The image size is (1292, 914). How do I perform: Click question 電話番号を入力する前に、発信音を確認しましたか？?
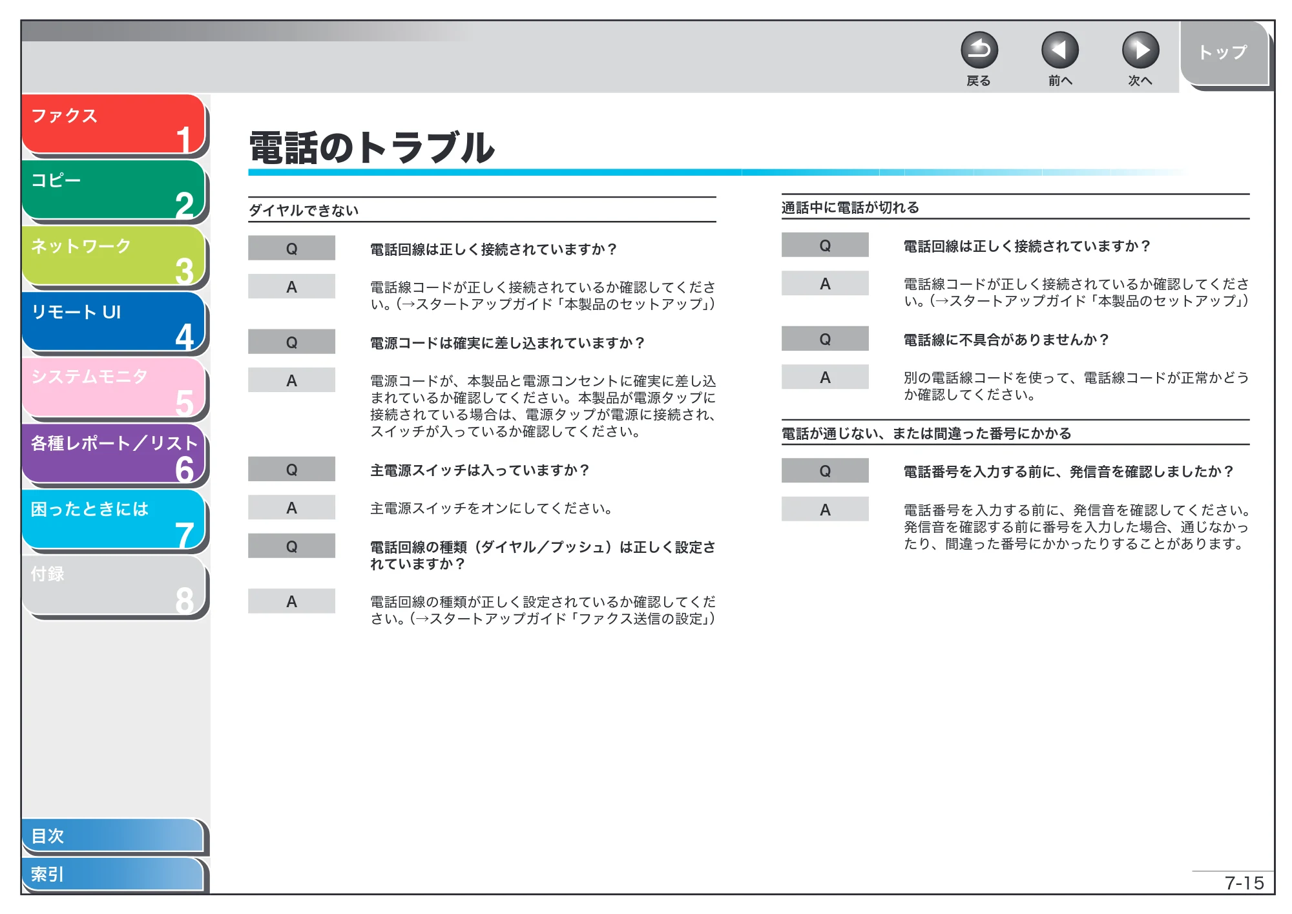click(x=1068, y=472)
